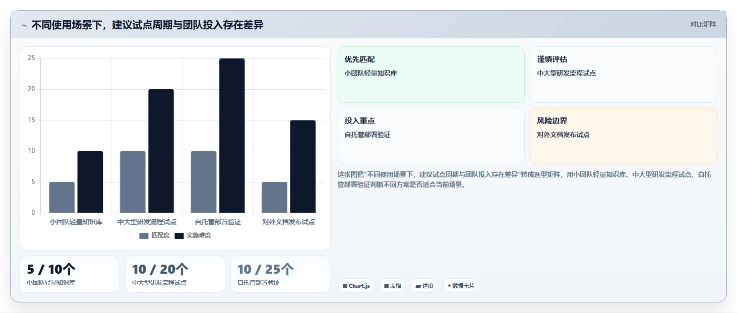Select the 5 / 10个 data card
Viewport: 737px width, 313px height.
(x=70, y=274)
